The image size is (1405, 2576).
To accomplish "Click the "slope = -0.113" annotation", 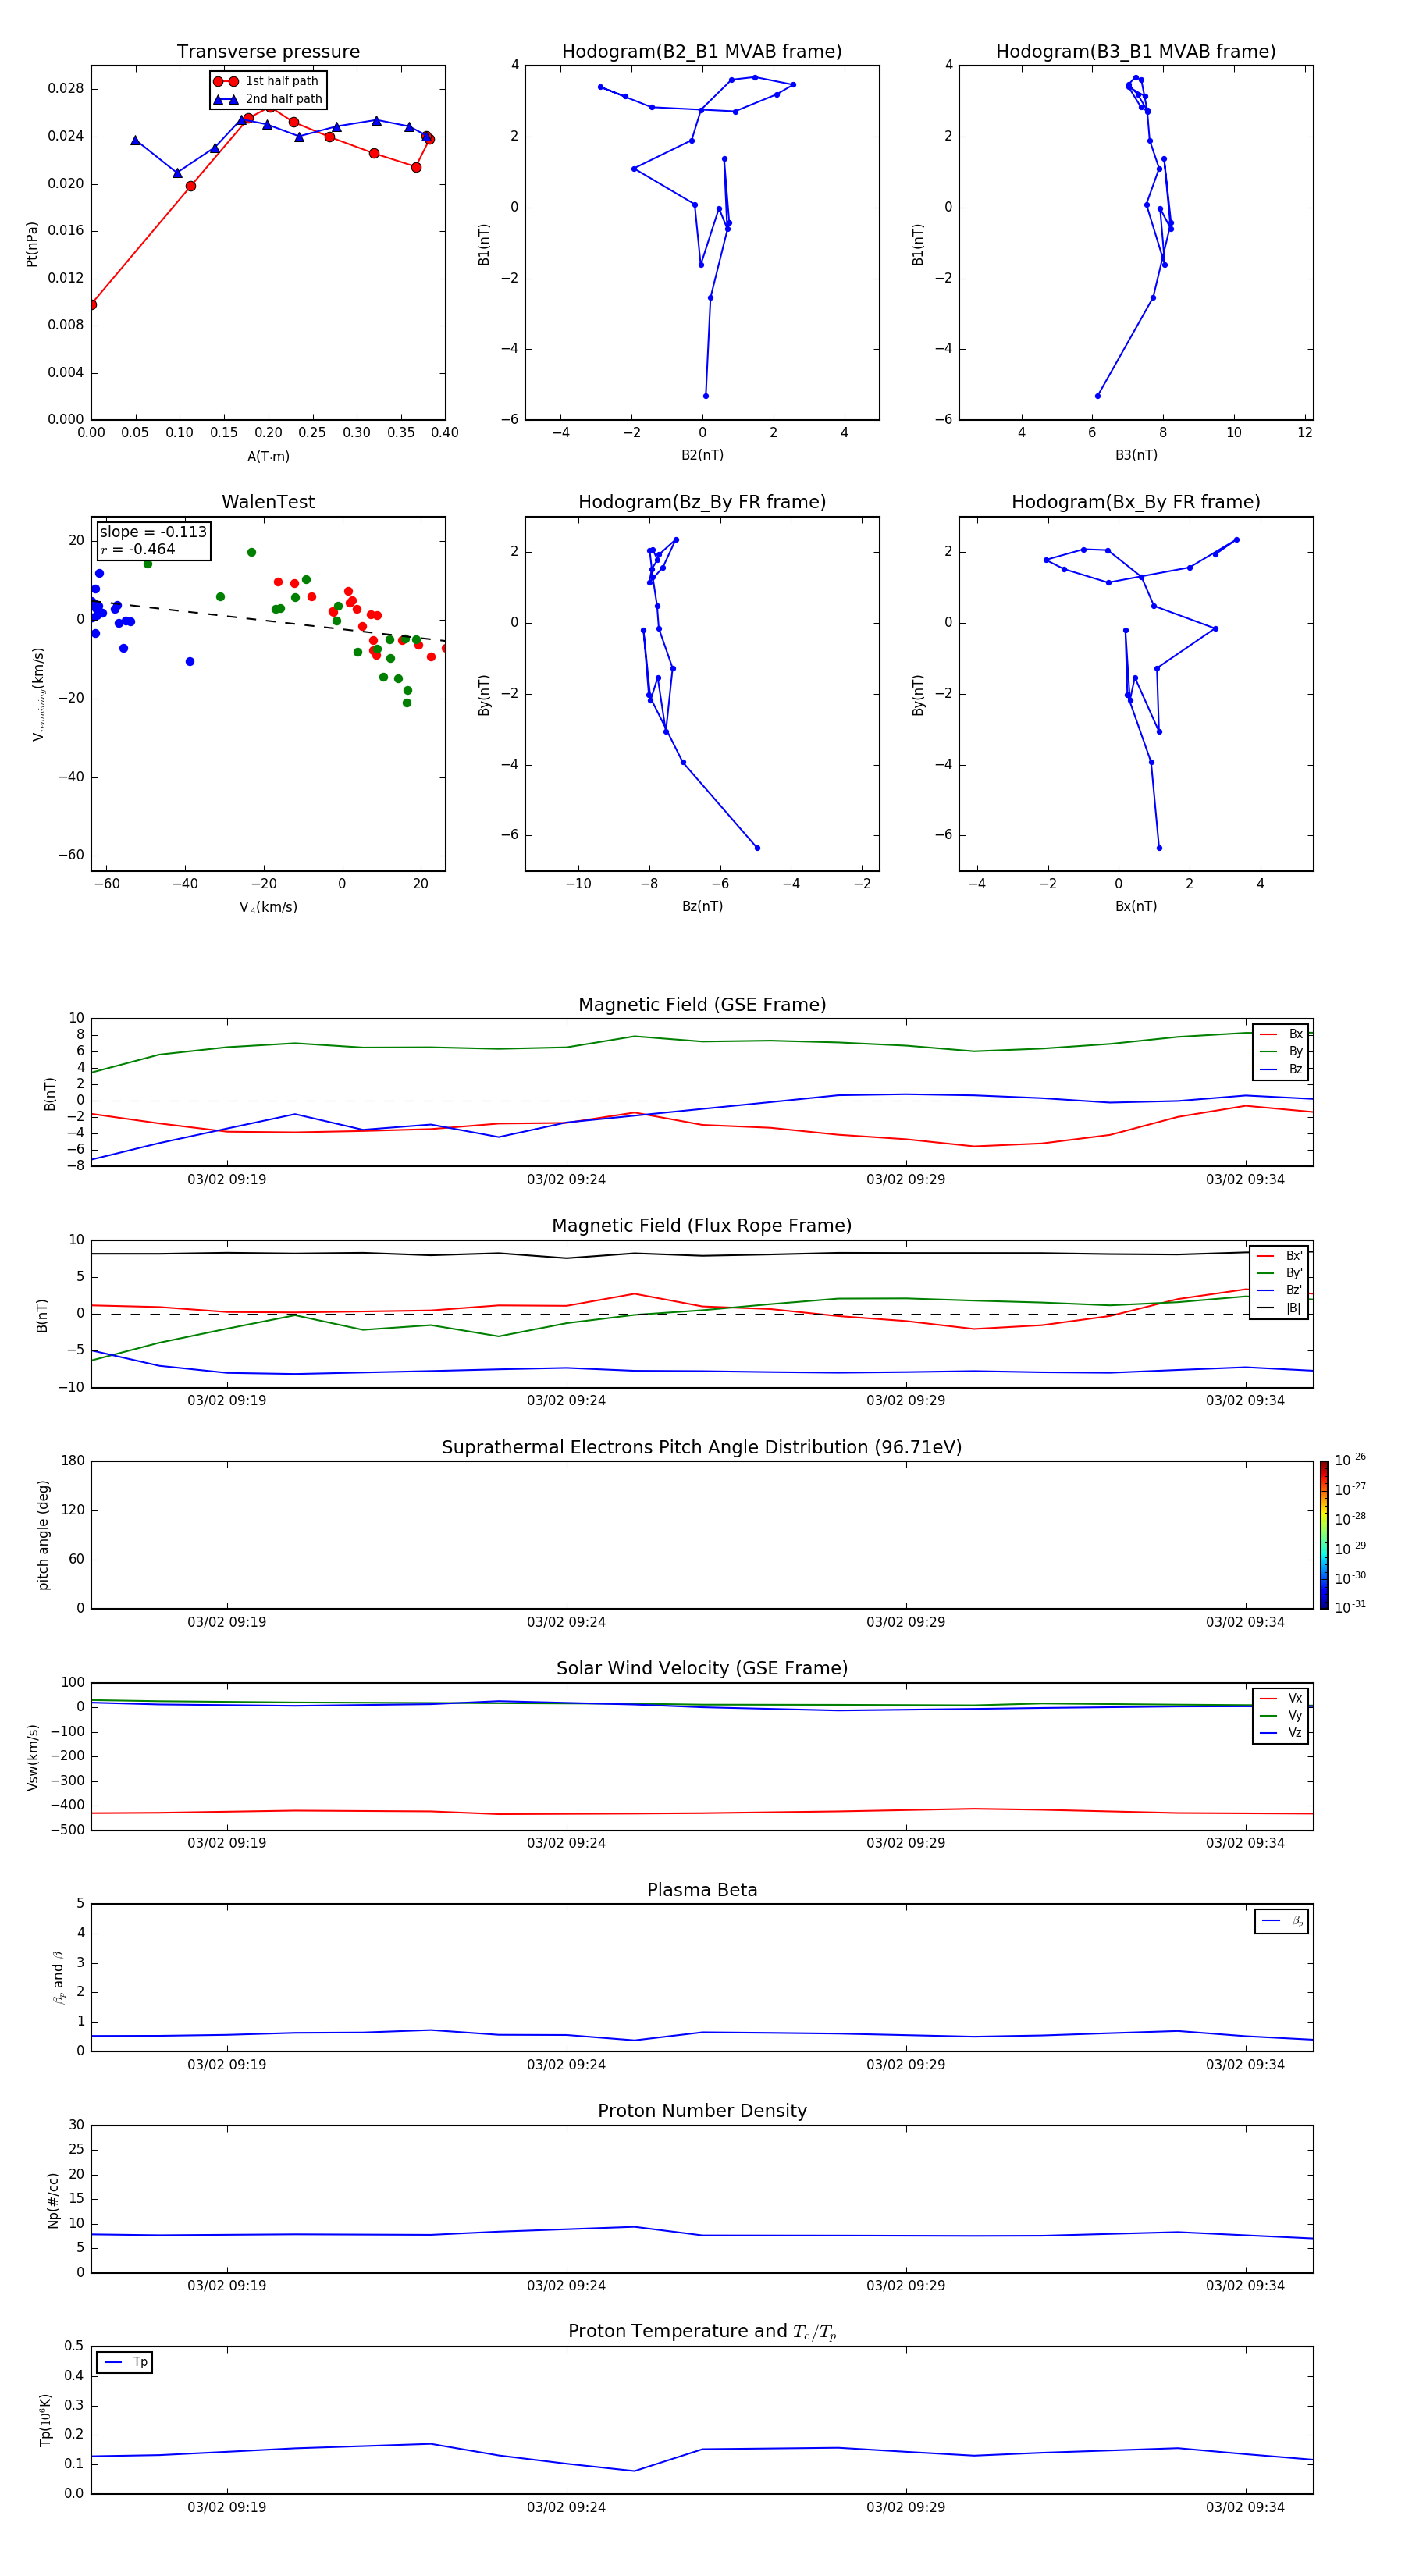I will [x=153, y=532].
